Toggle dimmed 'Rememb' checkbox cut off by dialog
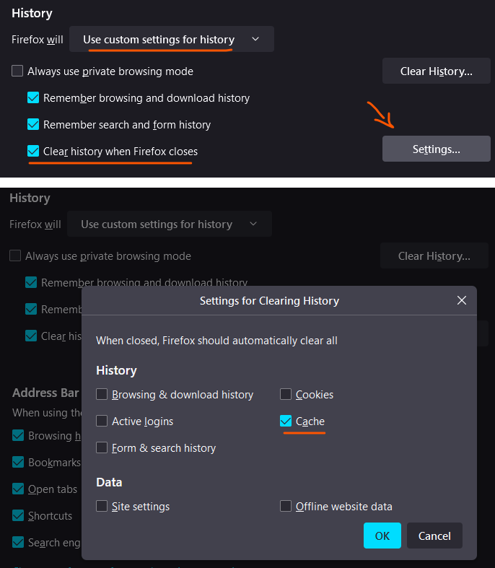The image size is (495, 568). pyautogui.click(x=31, y=310)
